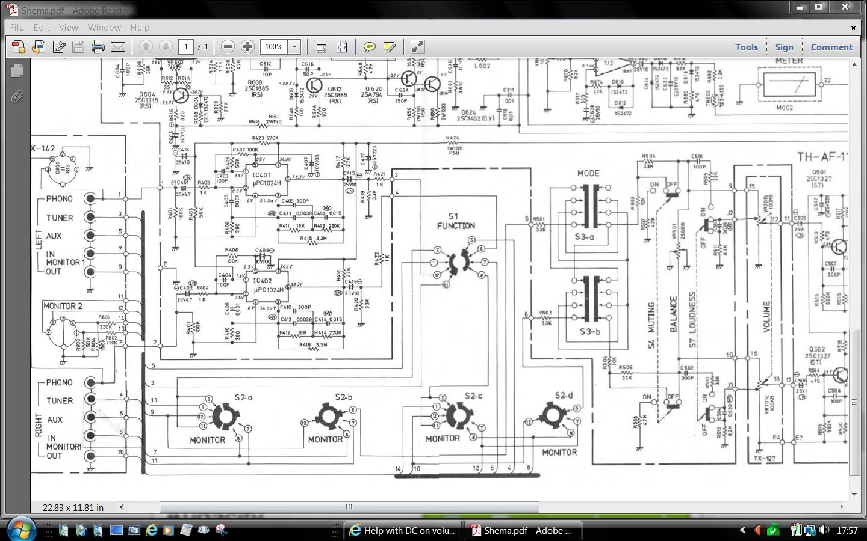Click the fit width scrolling icon
The width and height of the screenshot is (867, 541).
(x=322, y=47)
